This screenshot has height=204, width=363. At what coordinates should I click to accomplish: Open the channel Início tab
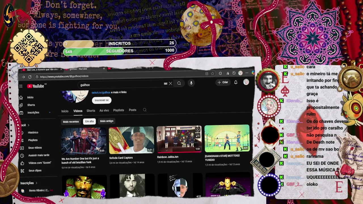point(65,111)
